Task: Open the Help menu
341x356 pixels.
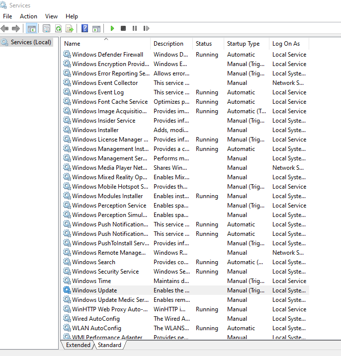Action: coord(72,16)
